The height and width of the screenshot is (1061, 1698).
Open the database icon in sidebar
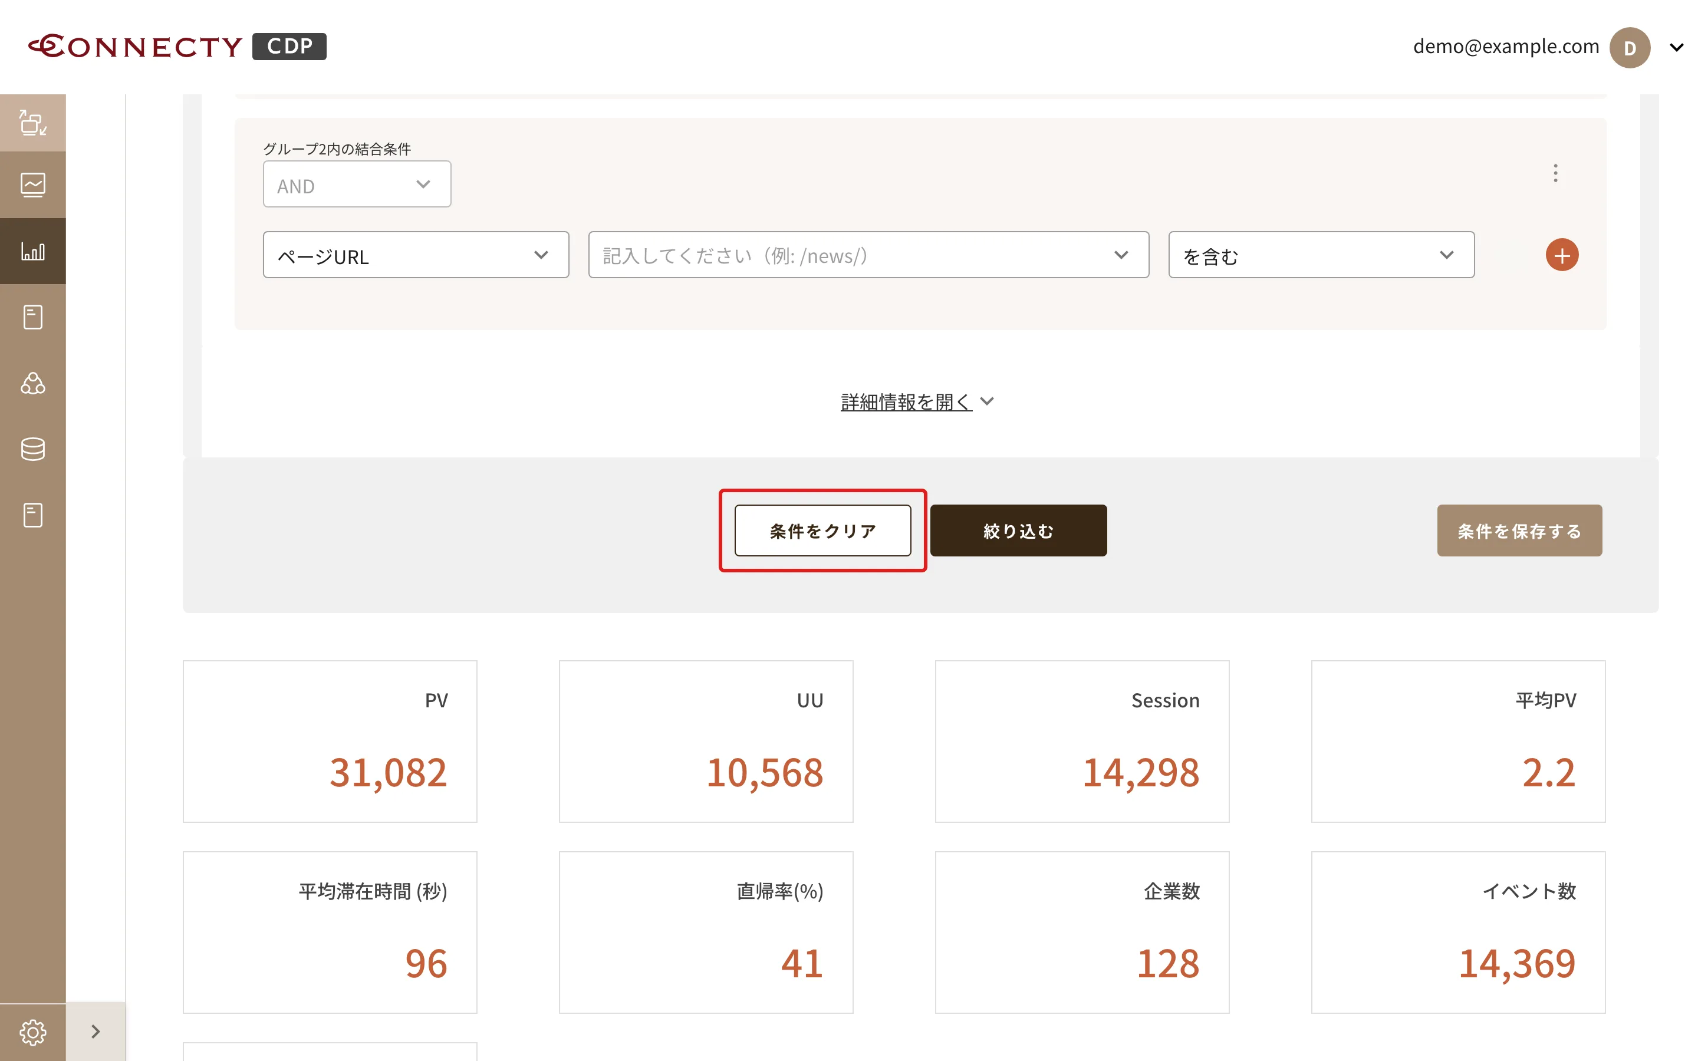[33, 449]
